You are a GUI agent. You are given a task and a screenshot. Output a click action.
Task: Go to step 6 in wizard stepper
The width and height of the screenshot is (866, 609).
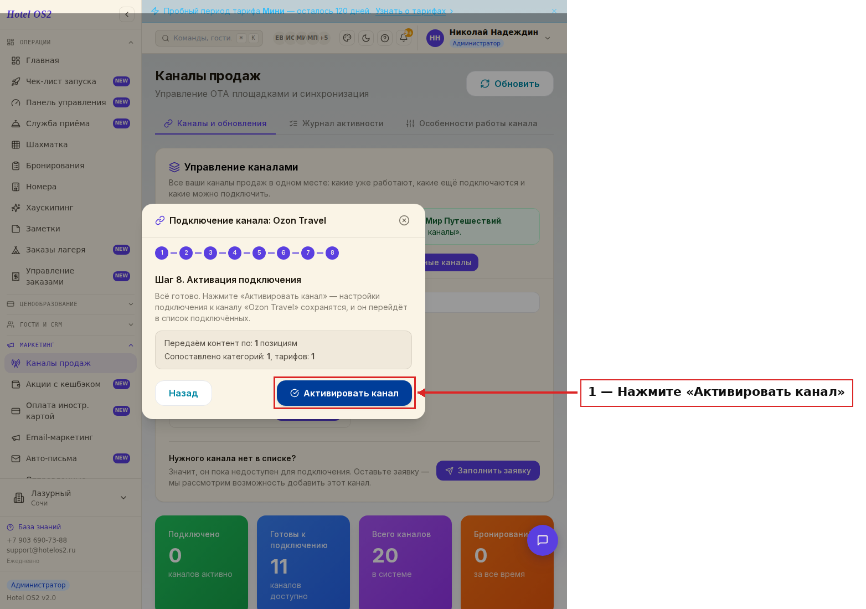pos(283,253)
